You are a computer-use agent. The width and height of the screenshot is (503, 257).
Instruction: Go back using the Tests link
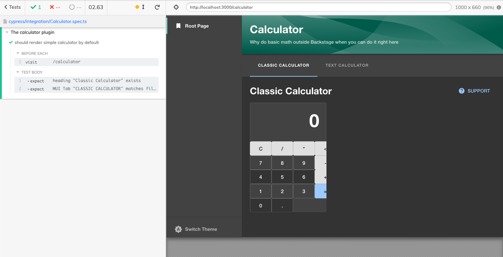12,7
